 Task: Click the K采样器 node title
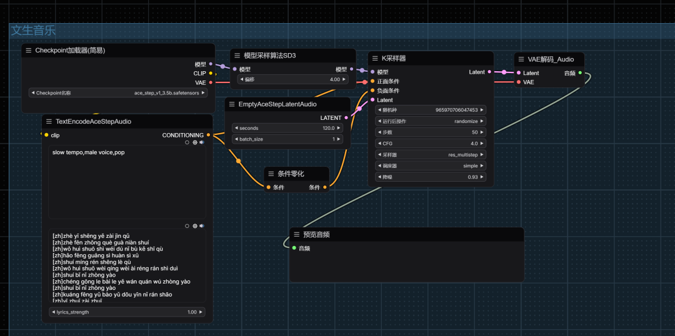[x=394, y=59]
